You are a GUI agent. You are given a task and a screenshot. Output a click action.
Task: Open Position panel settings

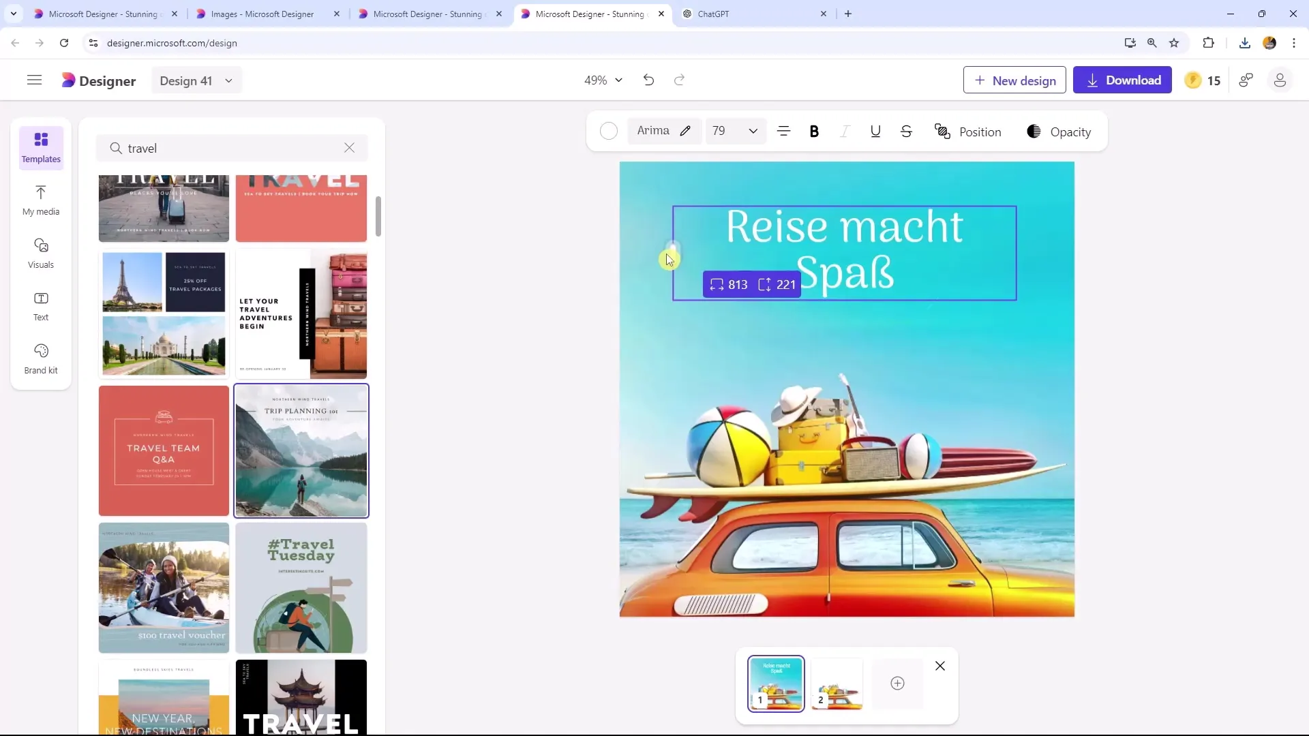969,132
